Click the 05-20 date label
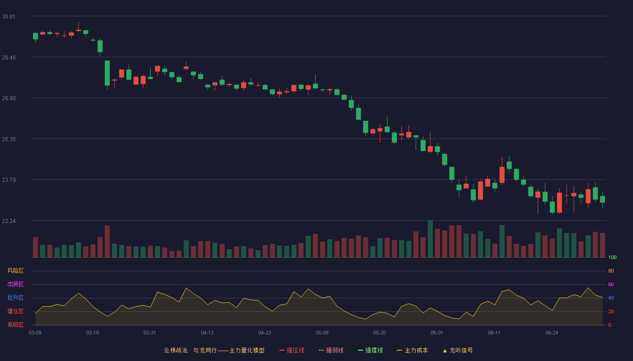Image resolution: width=633 pixels, height=361 pixels. pos(380,333)
